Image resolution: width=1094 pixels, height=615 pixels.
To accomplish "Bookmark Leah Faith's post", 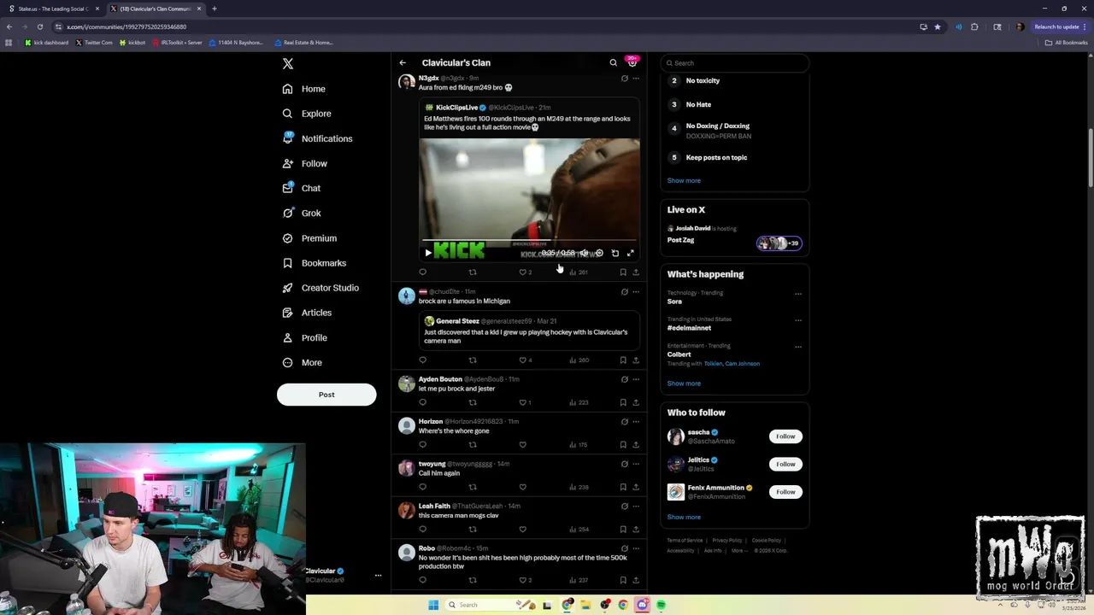I will [x=623, y=530].
